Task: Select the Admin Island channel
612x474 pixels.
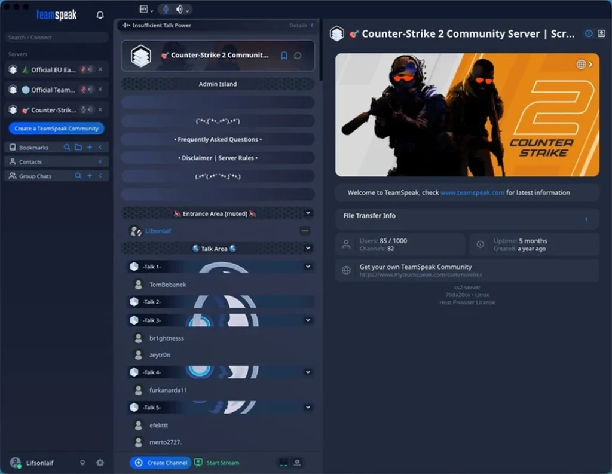Action: click(x=218, y=84)
